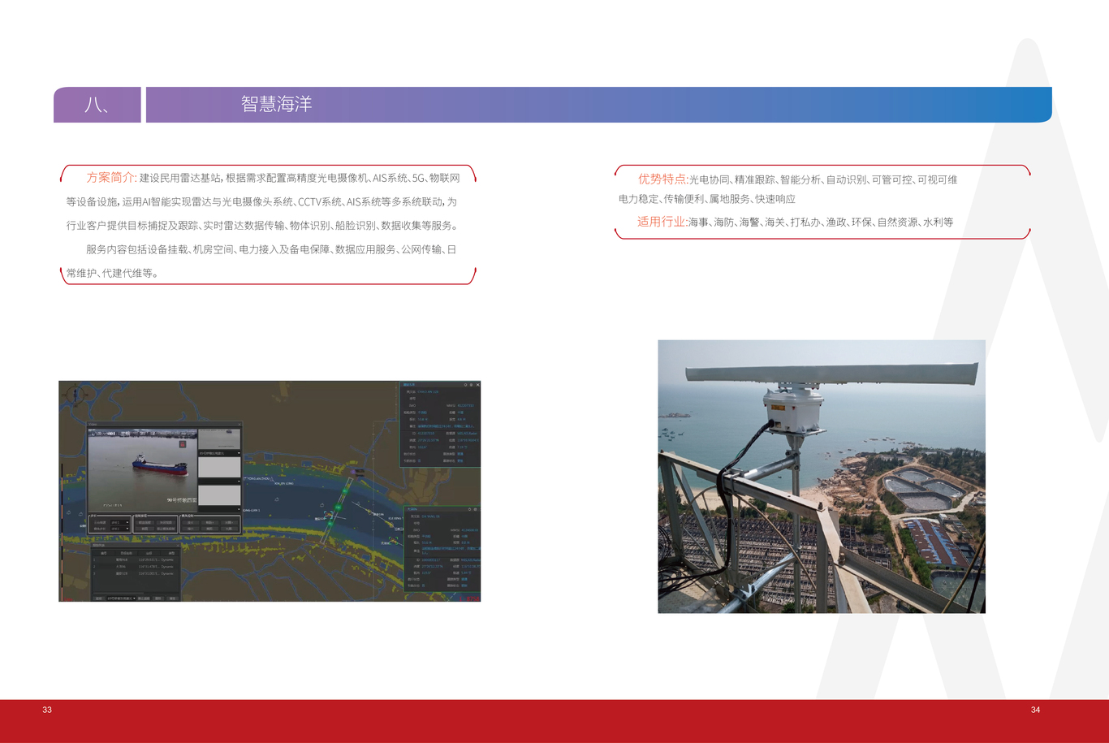Image resolution: width=1109 pixels, height=743 pixels.
Task: Click the 智慧海洋 section title
Action: [x=276, y=104]
